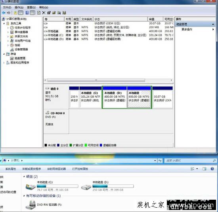The image size is (218, 212).
Task: Expand the 事件查看器 node arrow
Action: click(x=8, y=32)
